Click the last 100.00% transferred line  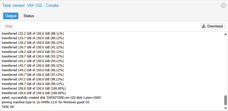click(34, 93)
